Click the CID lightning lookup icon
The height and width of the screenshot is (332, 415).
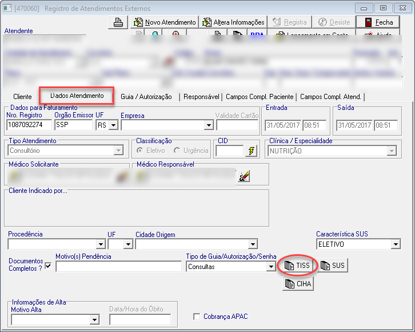coord(251,151)
